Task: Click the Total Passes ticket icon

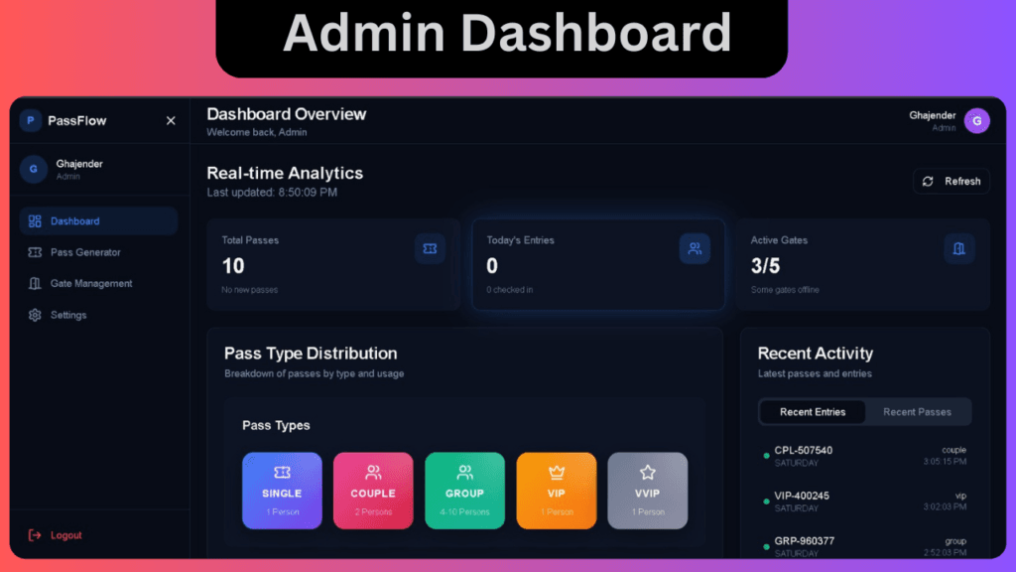Action: [x=430, y=249]
